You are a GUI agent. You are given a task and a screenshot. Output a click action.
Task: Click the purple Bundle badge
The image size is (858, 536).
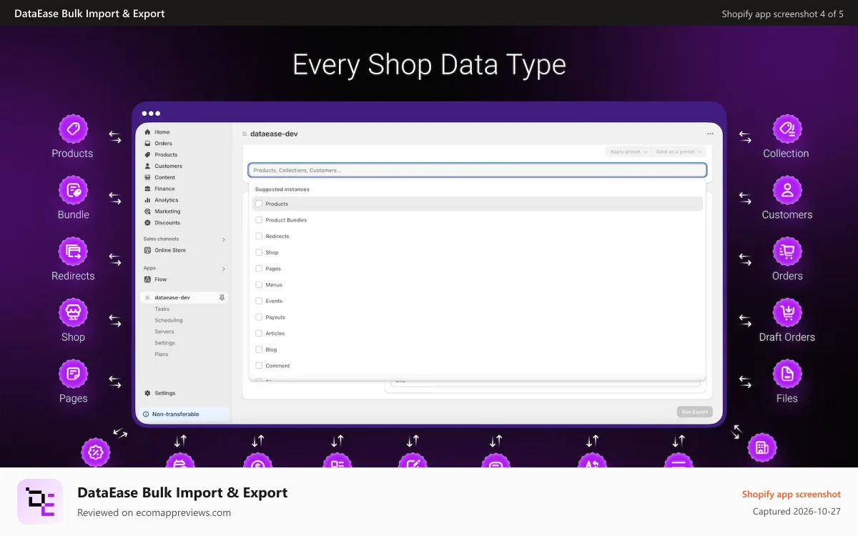(x=73, y=191)
